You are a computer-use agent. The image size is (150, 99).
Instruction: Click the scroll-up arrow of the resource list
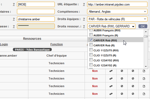pos(146,32)
